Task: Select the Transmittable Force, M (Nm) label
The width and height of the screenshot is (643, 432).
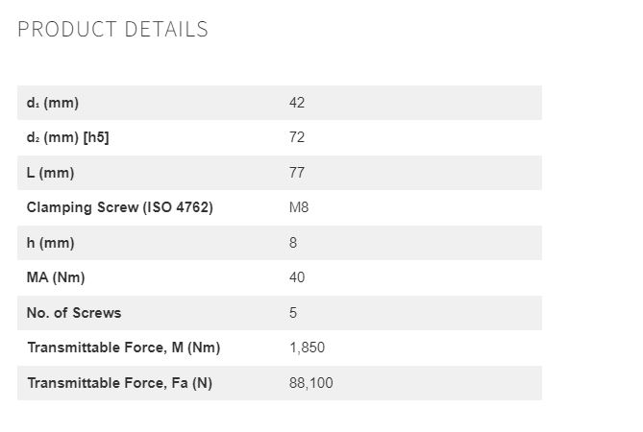Action: point(124,348)
